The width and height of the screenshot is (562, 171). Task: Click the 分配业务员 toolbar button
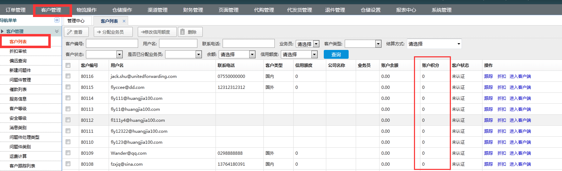[x=113, y=32]
